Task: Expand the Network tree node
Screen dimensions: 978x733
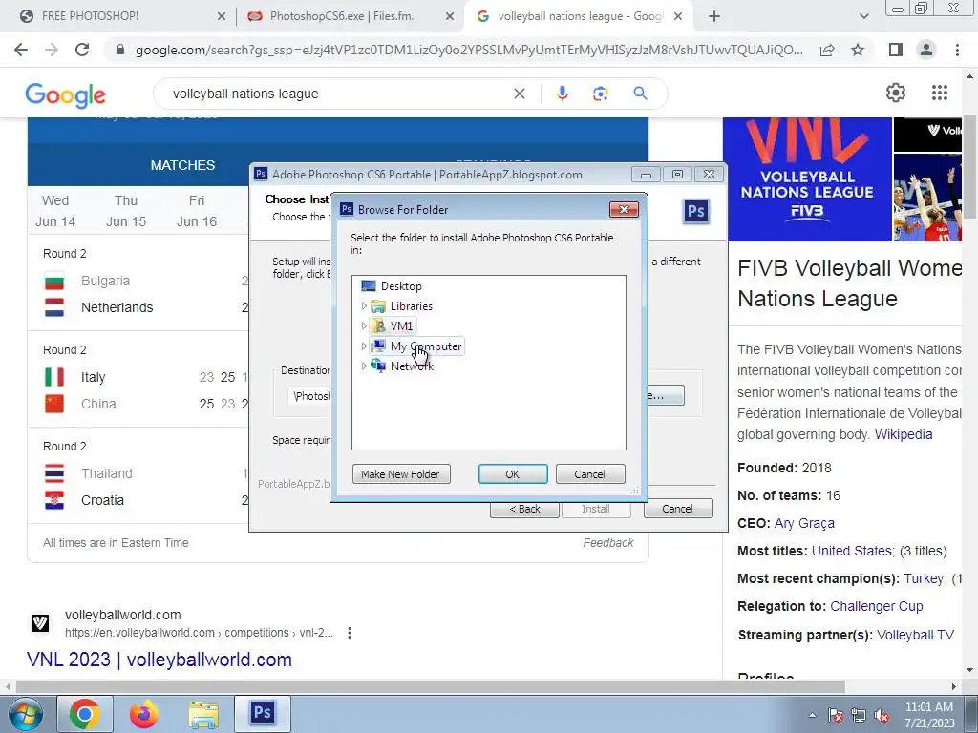Action: [364, 366]
